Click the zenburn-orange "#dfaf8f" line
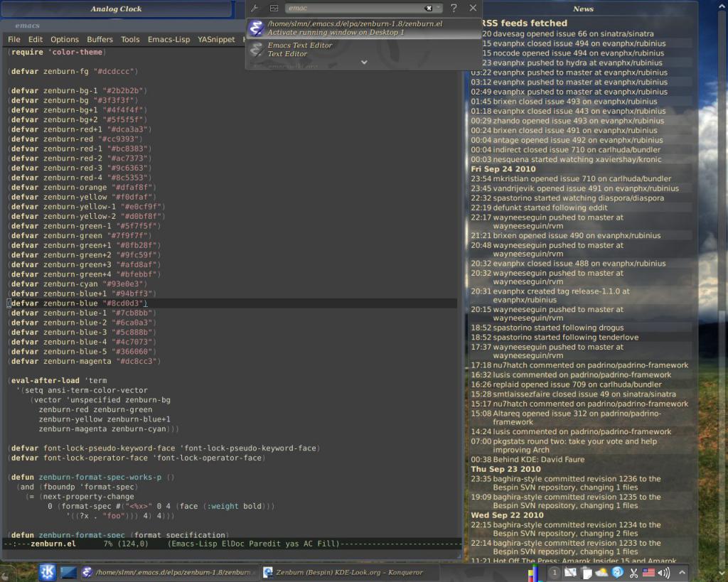The image size is (728, 582). [x=82, y=188]
